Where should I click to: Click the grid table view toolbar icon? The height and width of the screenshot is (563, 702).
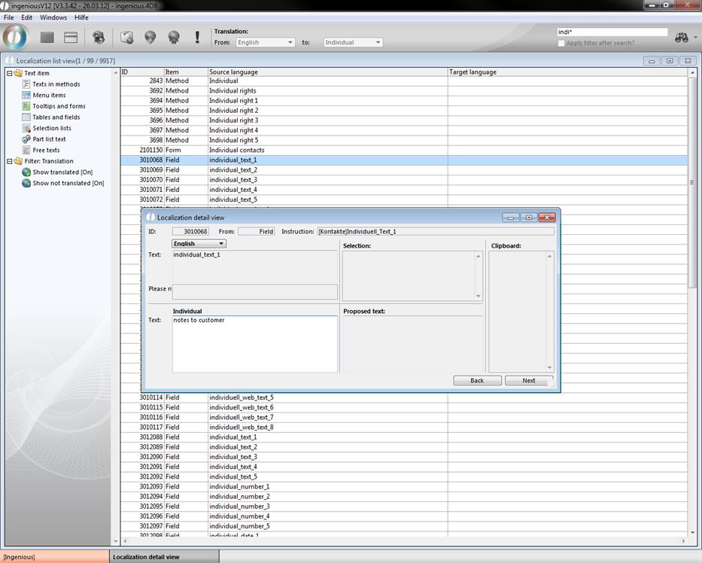[47, 37]
